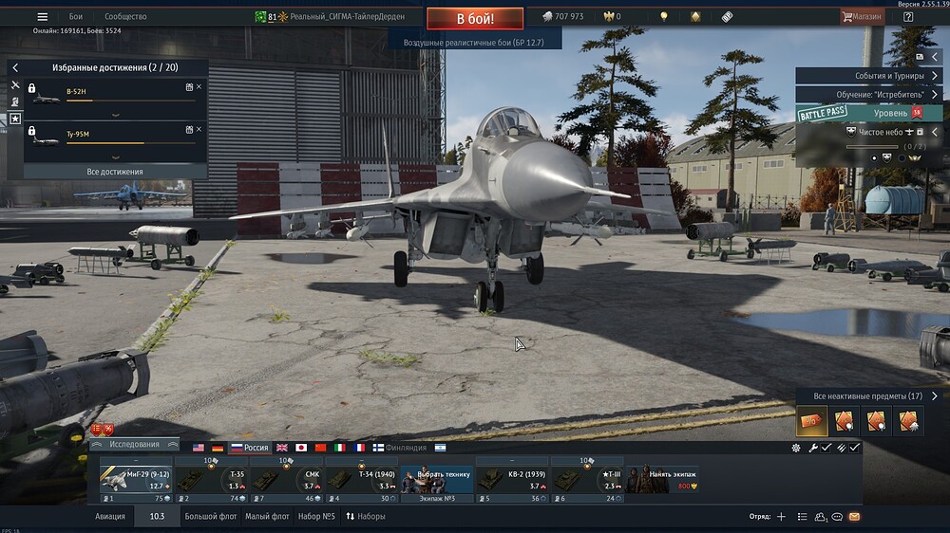This screenshot has height=533, width=950.
Task: Open the warbonds shop icon
Action: coord(695,16)
